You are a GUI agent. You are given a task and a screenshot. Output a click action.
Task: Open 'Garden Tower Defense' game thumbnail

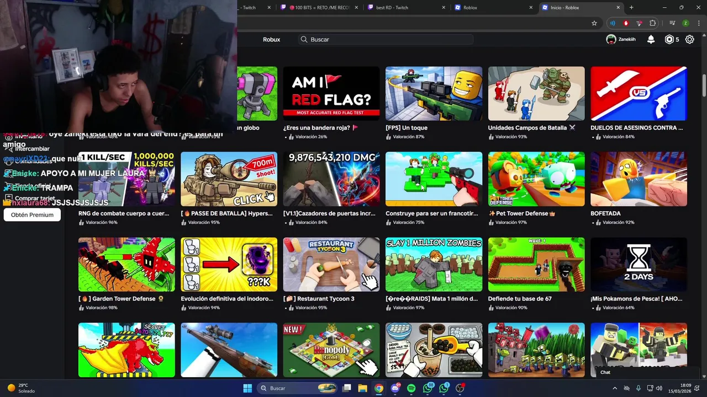[x=126, y=265]
